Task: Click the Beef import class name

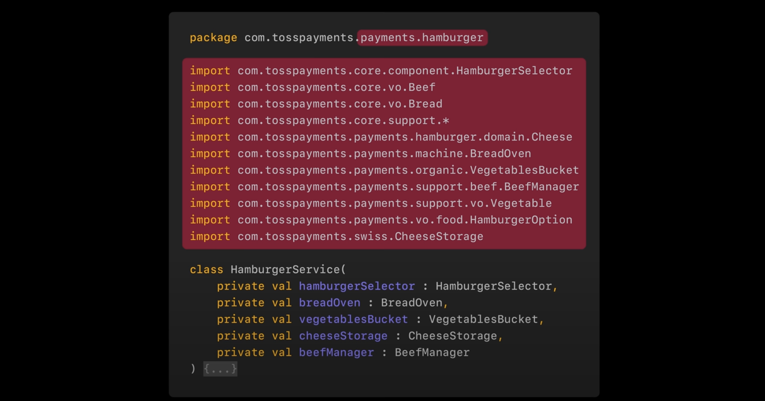Action: (421, 87)
